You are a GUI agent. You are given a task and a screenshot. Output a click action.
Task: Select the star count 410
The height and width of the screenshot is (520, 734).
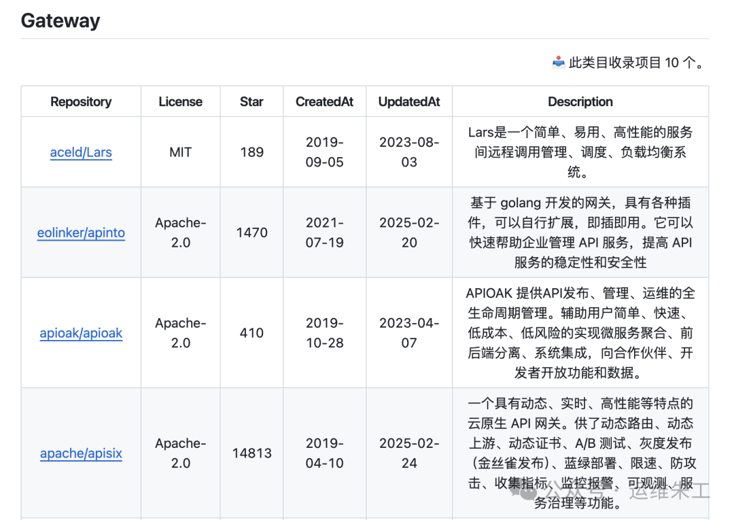click(252, 333)
